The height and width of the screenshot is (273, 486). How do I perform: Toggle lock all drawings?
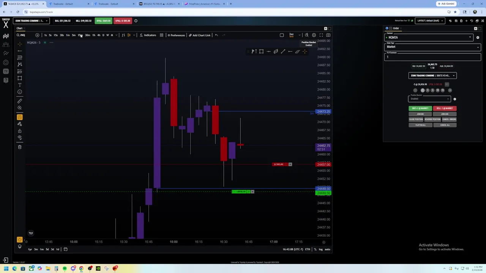(x=20, y=131)
